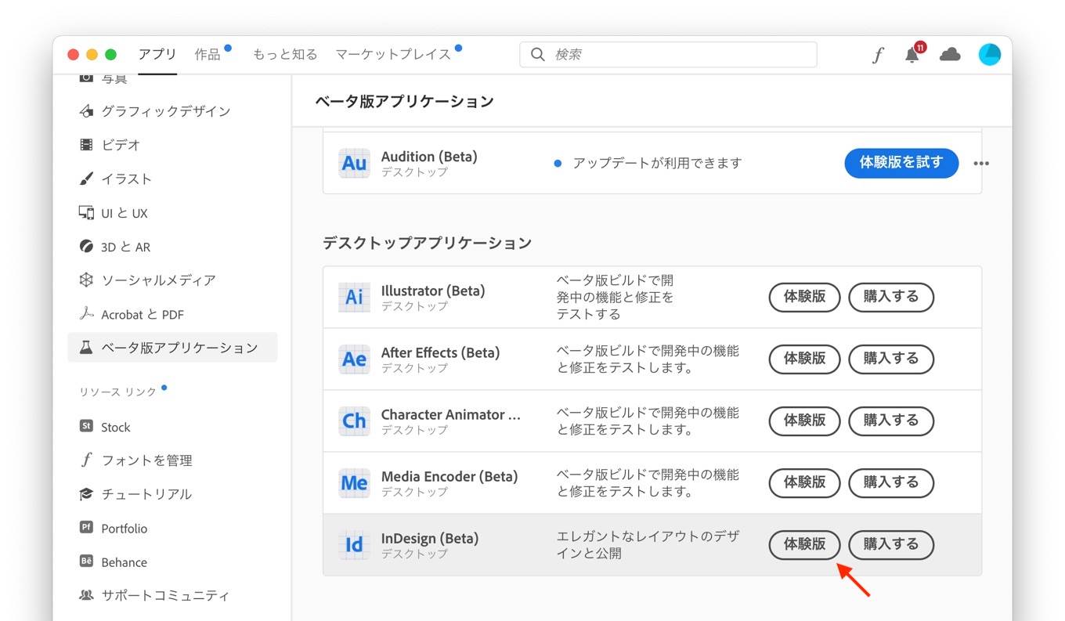Screen dimensions: 1065x621
Task: Click 購入する for Illustrator (Beta)
Action: tap(891, 297)
